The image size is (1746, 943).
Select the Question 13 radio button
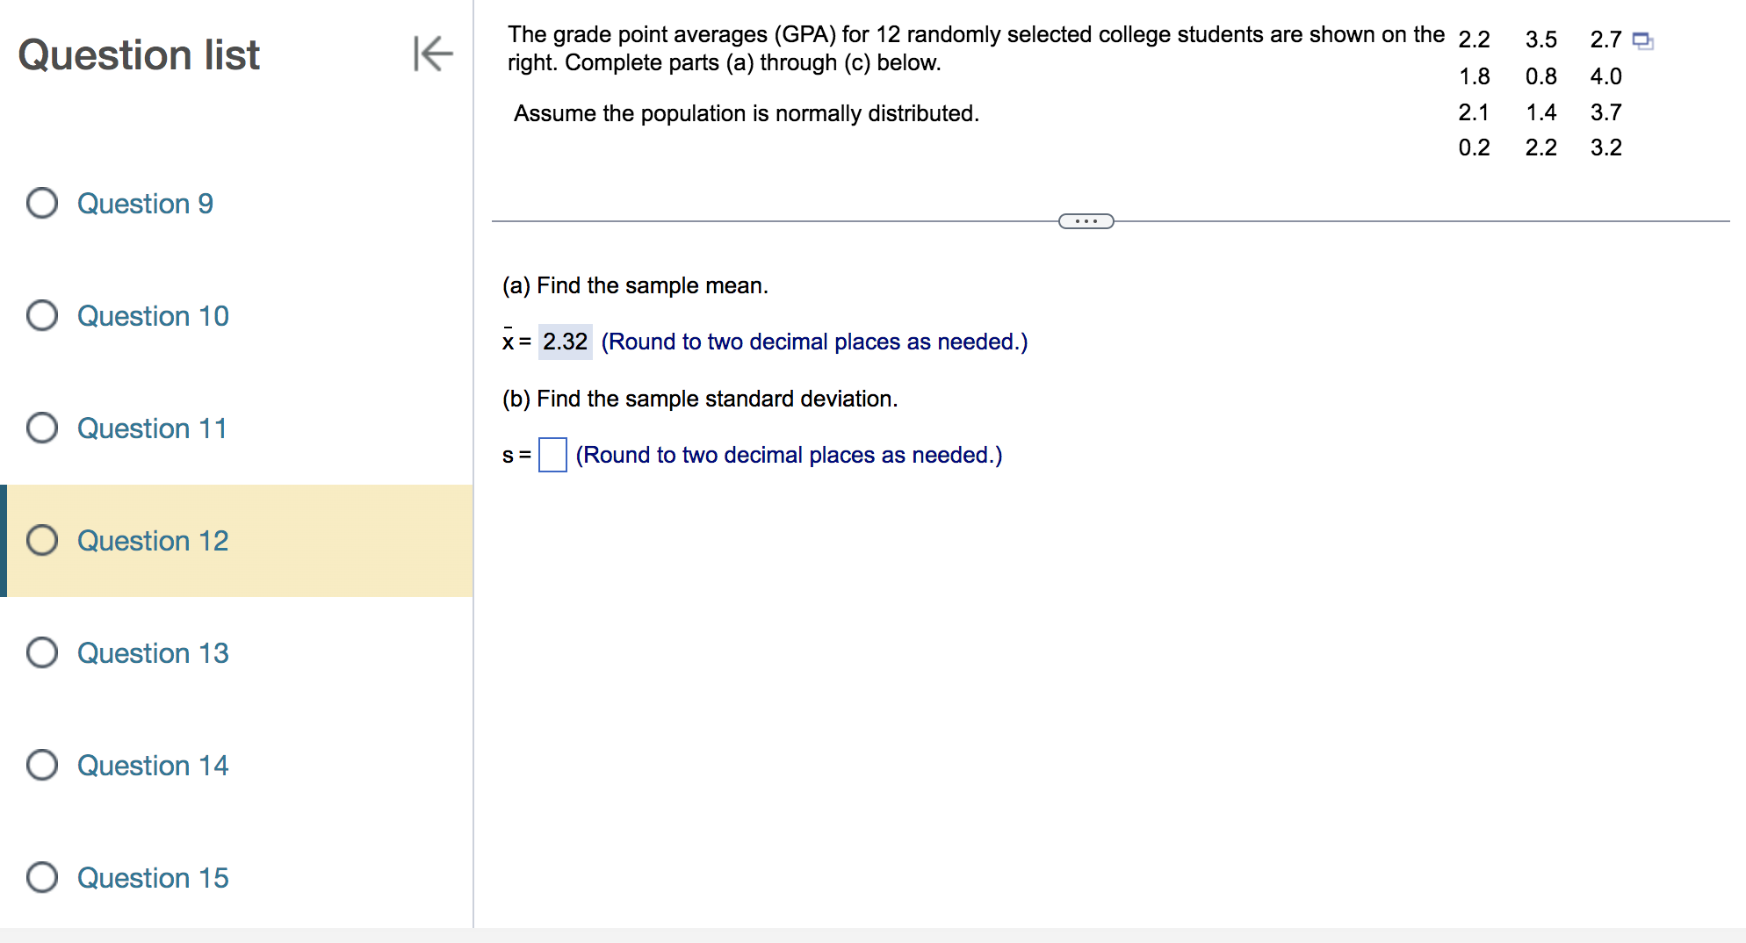pyautogui.click(x=41, y=652)
